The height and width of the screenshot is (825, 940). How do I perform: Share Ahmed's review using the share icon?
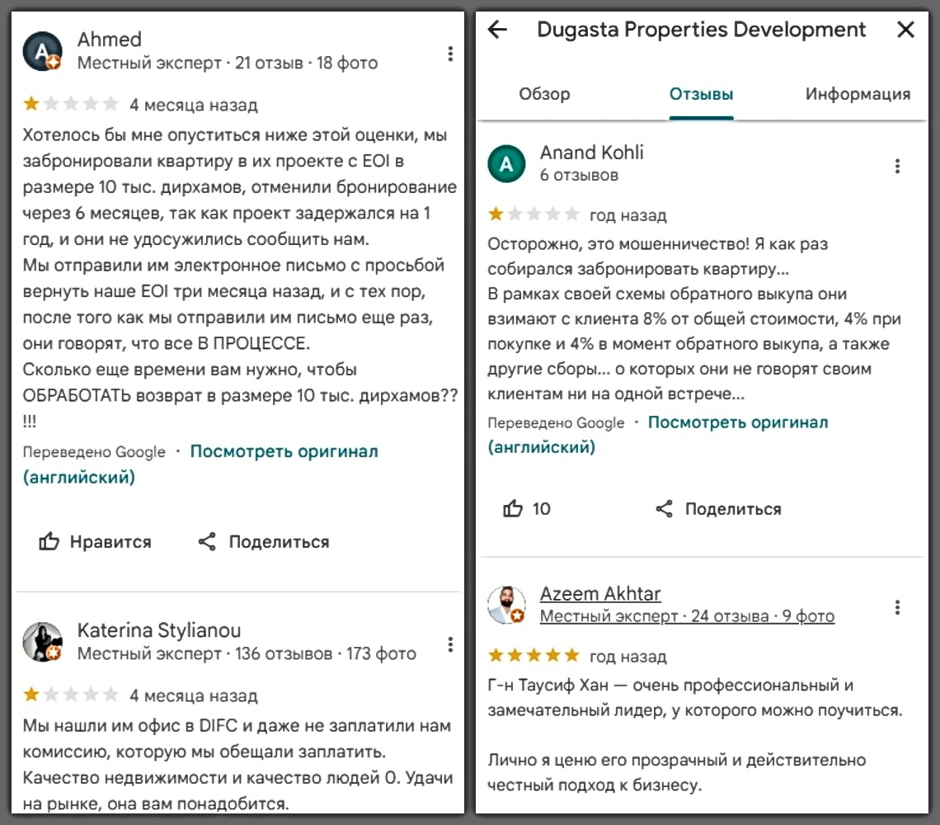[207, 542]
